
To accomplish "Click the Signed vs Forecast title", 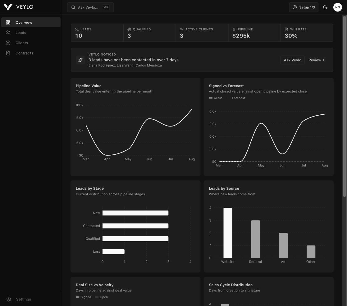I will tap(226, 86).
